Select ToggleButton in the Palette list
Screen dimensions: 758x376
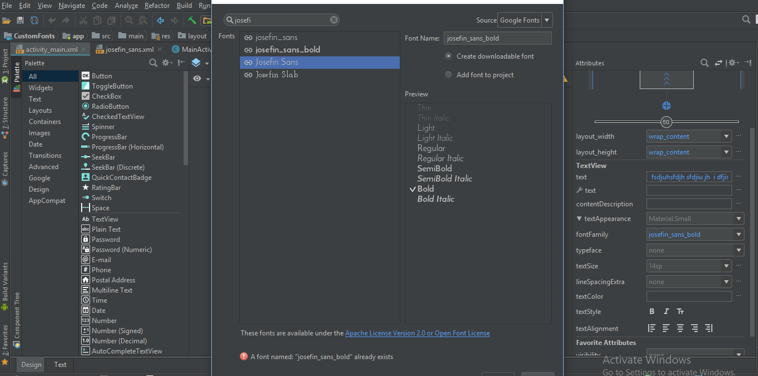[112, 86]
